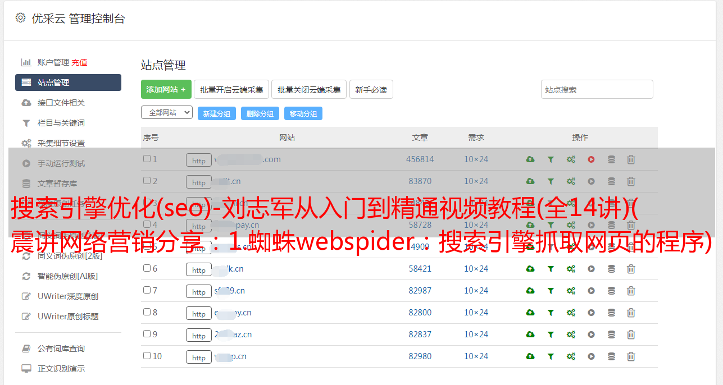This screenshot has height=385, width=723.
Task: Click the http badge in row 10
Action: pyautogui.click(x=199, y=357)
